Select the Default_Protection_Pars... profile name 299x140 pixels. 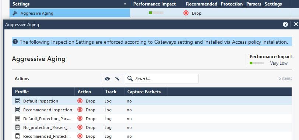click(x=47, y=119)
